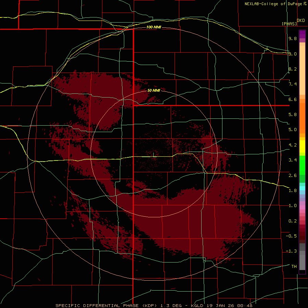Click the 1.0 scale value
Image resolution: width=308 pixels, height=308 pixels.
293,206
